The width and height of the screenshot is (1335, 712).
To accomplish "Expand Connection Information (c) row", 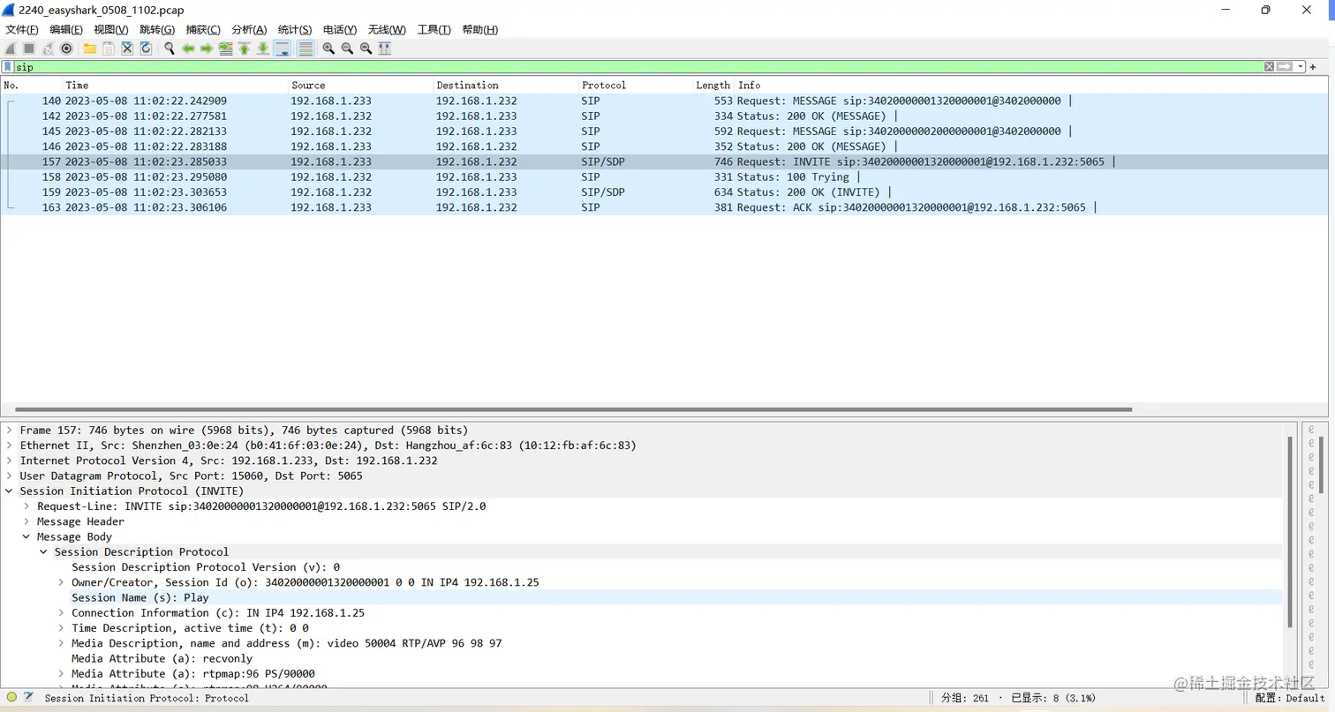I will pos(61,613).
